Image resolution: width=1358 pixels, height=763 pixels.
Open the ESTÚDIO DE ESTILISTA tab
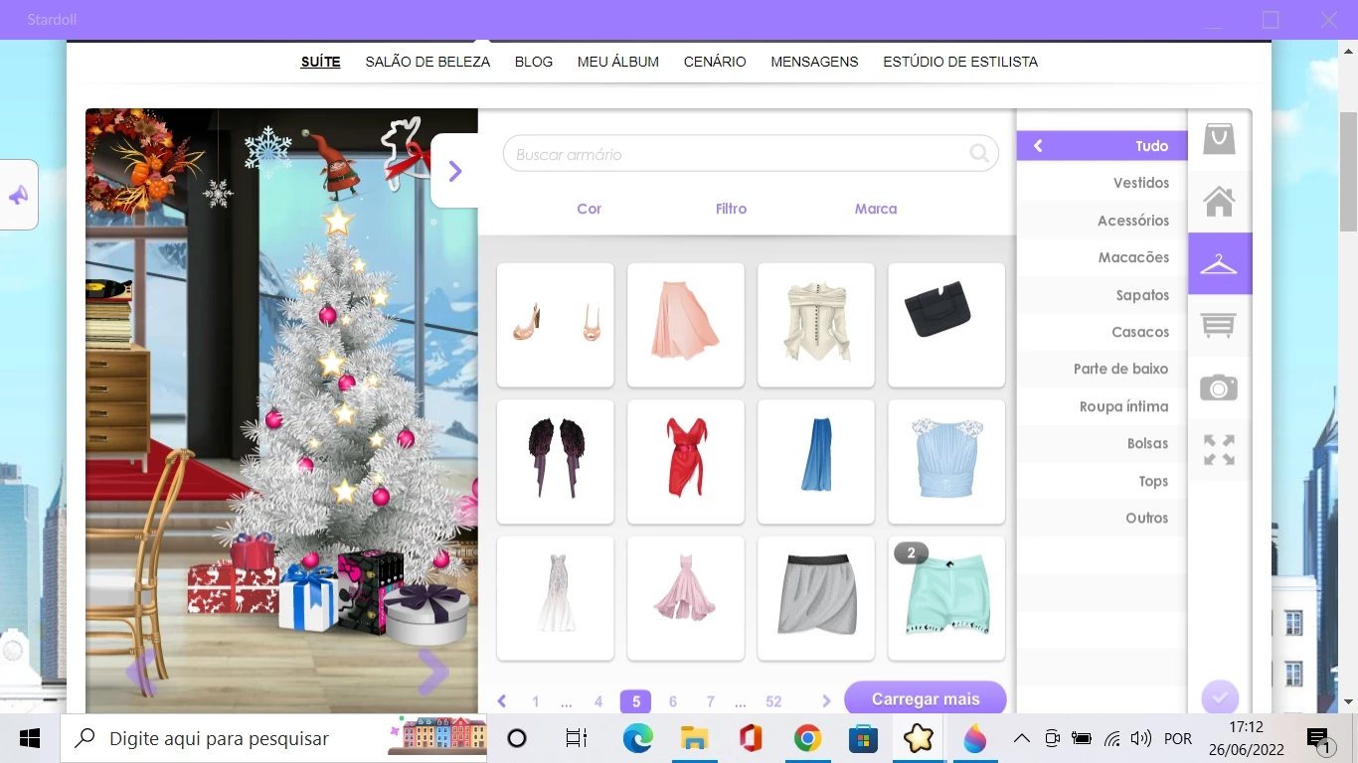[960, 62]
